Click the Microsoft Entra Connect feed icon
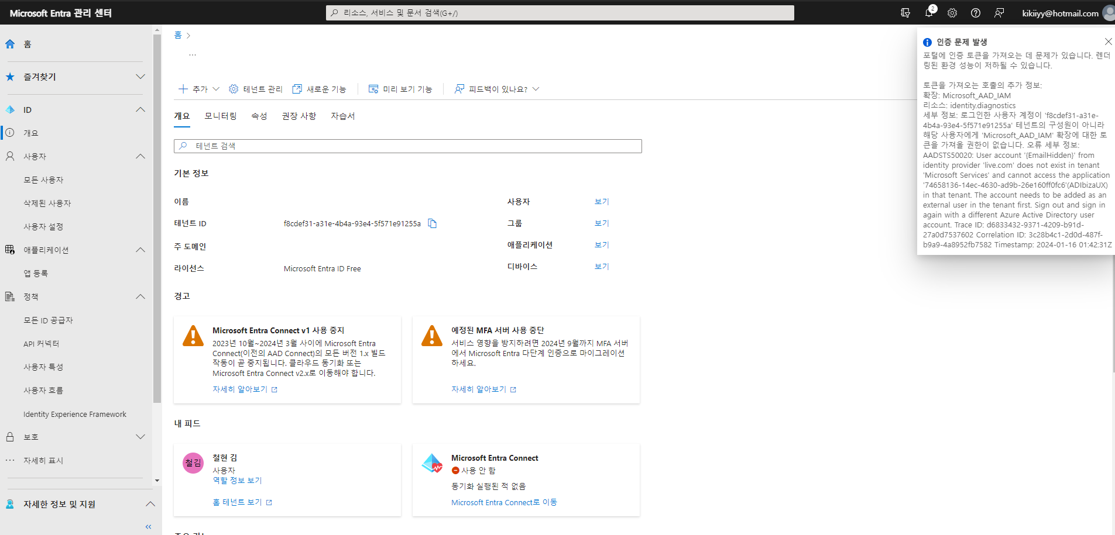Screen dimensions: 1115x535 (x=433, y=463)
